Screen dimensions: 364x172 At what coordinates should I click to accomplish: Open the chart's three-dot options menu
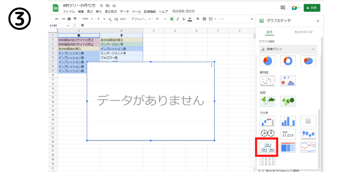[211, 65]
